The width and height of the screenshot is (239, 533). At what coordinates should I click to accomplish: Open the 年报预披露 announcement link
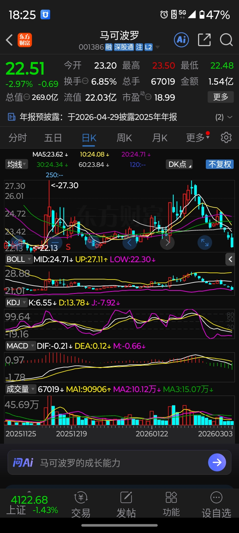pyautogui.click(x=98, y=117)
